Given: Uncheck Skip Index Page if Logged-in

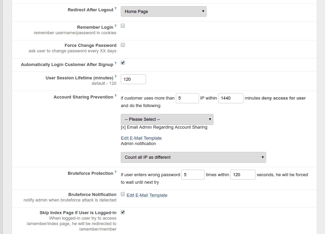Looking at the screenshot, I should tap(123, 212).
